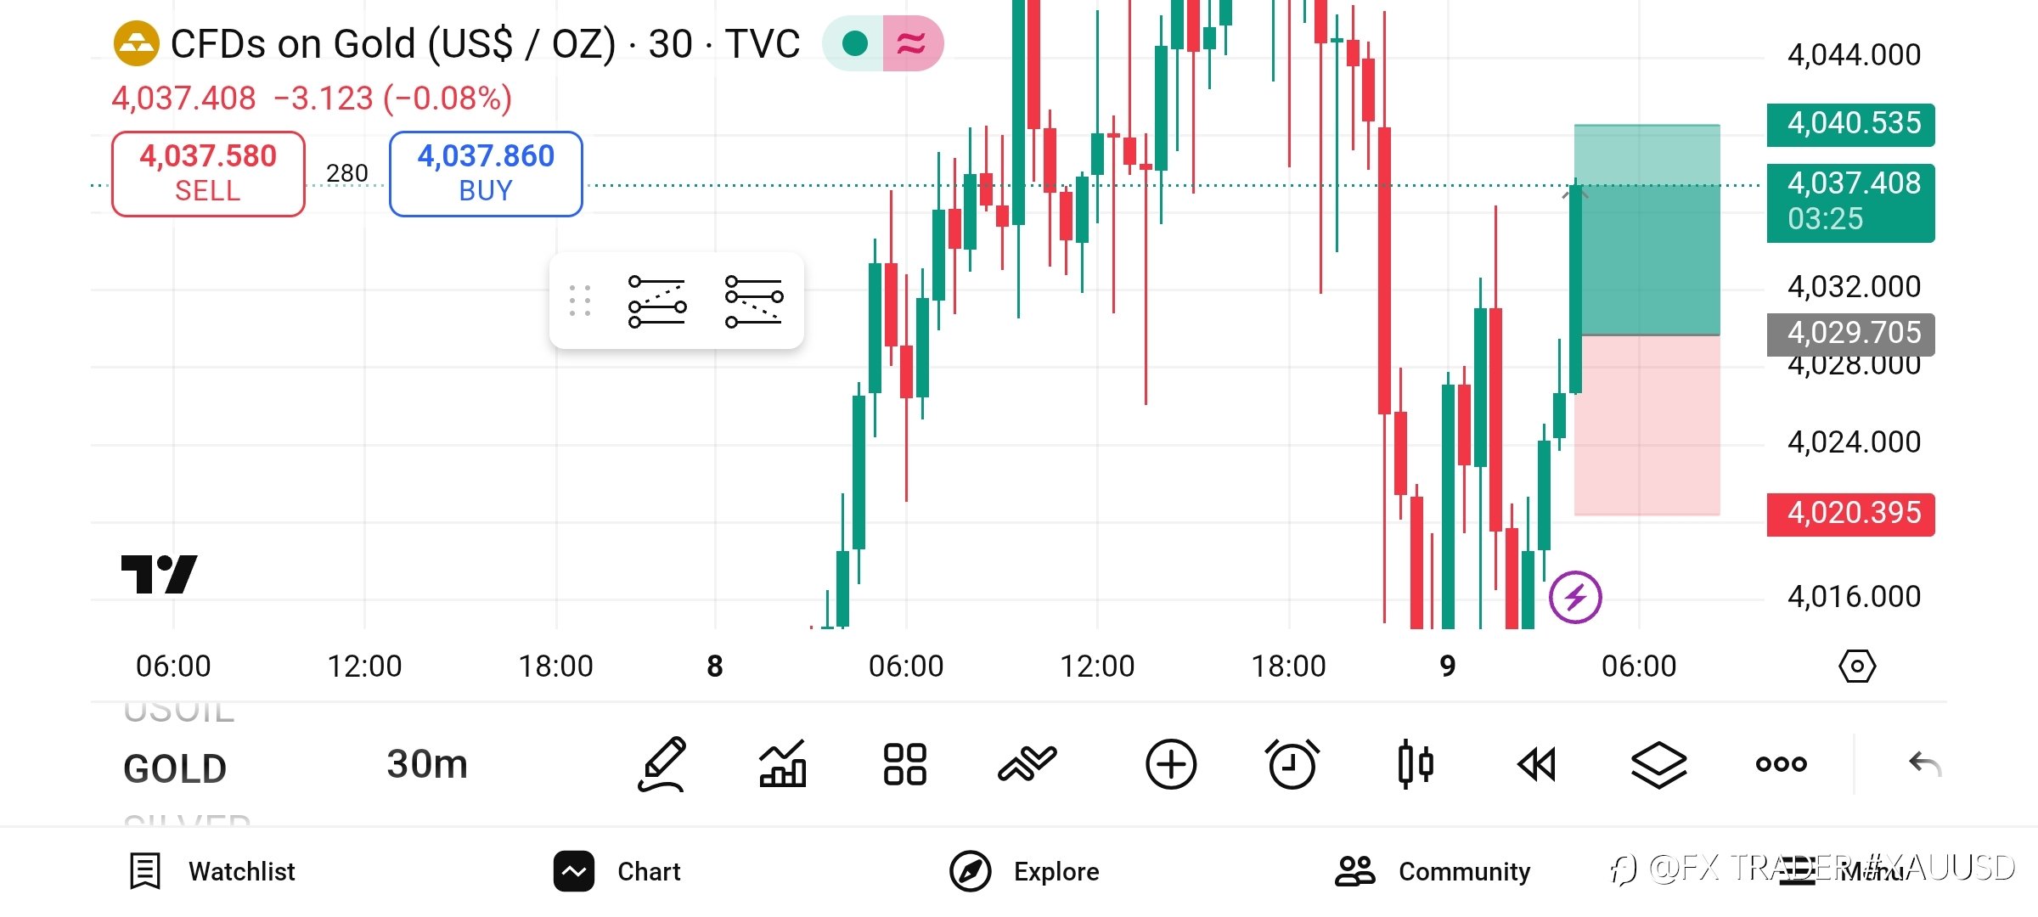Switch to the Watchlist tab
Image resolution: width=2038 pixels, height=917 pixels.
[x=212, y=871]
